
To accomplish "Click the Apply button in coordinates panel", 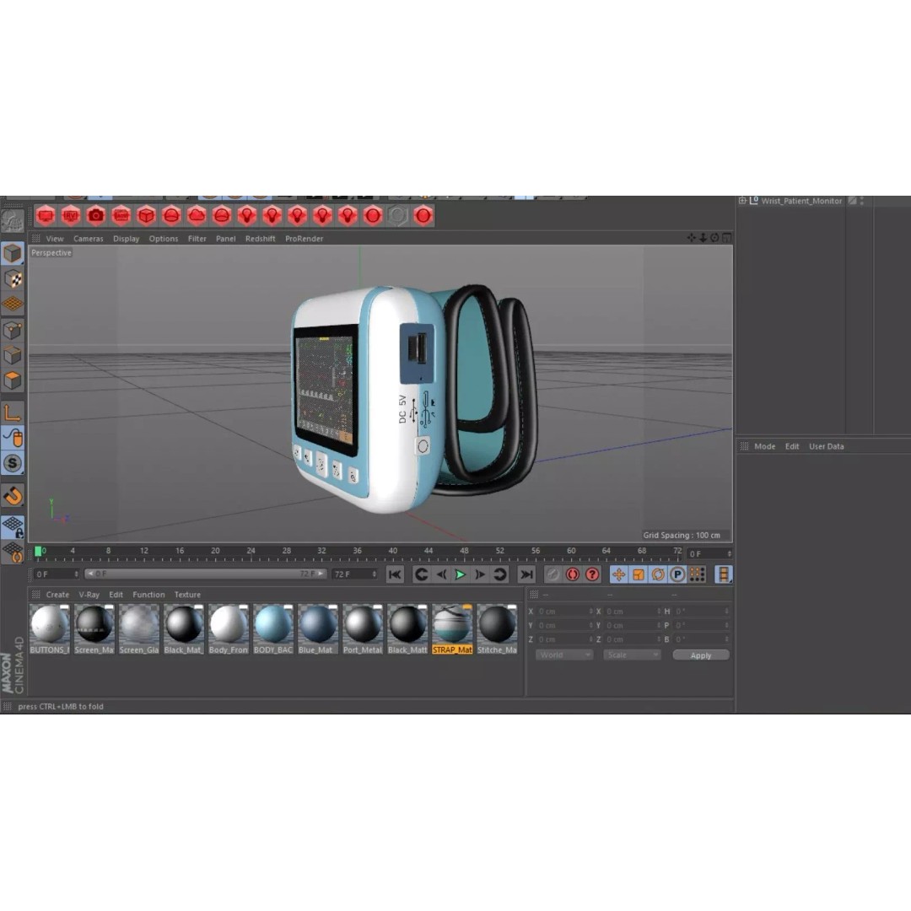I will click(x=700, y=655).
